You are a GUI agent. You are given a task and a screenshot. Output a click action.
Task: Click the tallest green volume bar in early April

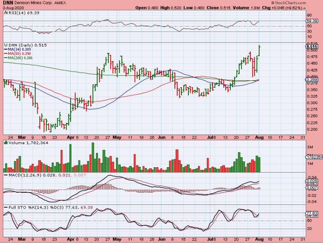71,158
